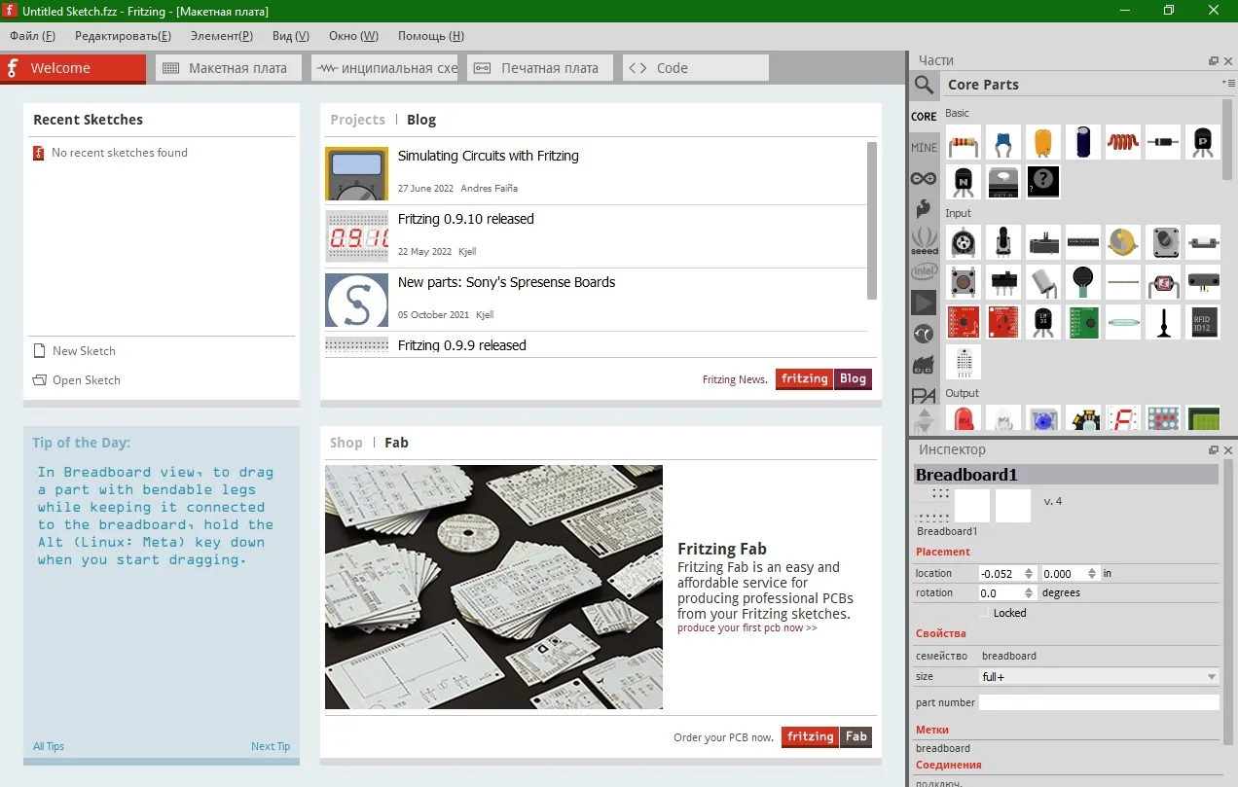Image resolution: width=1238 pixels, height=787 pixels.
Task: Toggle the Locked checkbox in Inspector
Action: 983,613
